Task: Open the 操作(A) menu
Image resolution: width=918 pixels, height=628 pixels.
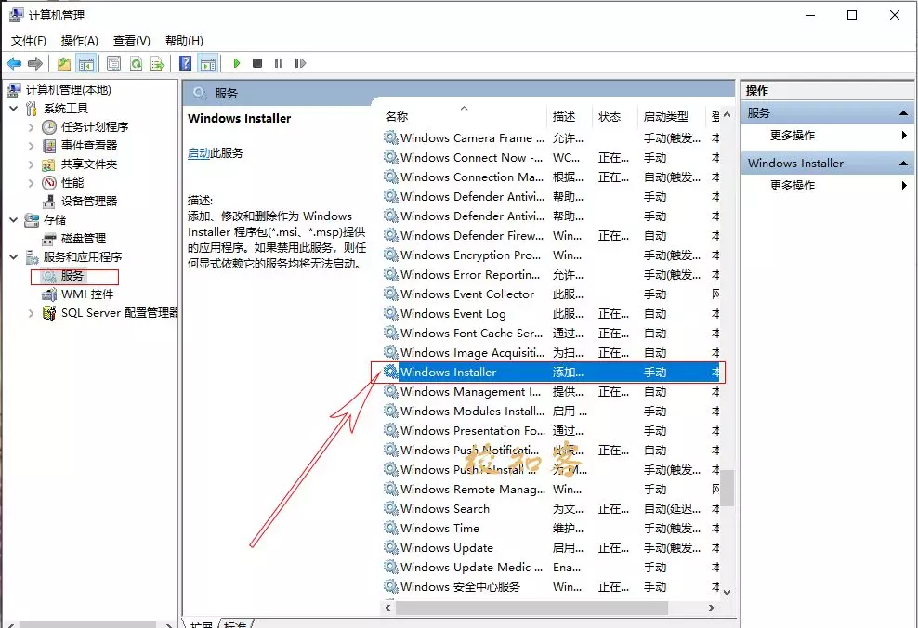Action: [x=79, y=40]
